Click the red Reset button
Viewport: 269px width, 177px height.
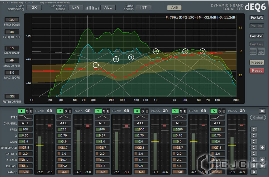click(x=257, y=70)
